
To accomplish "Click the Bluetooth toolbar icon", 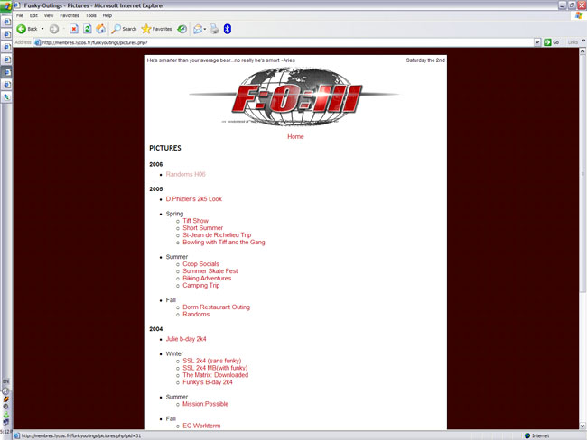I will click(x=227, y=29).
